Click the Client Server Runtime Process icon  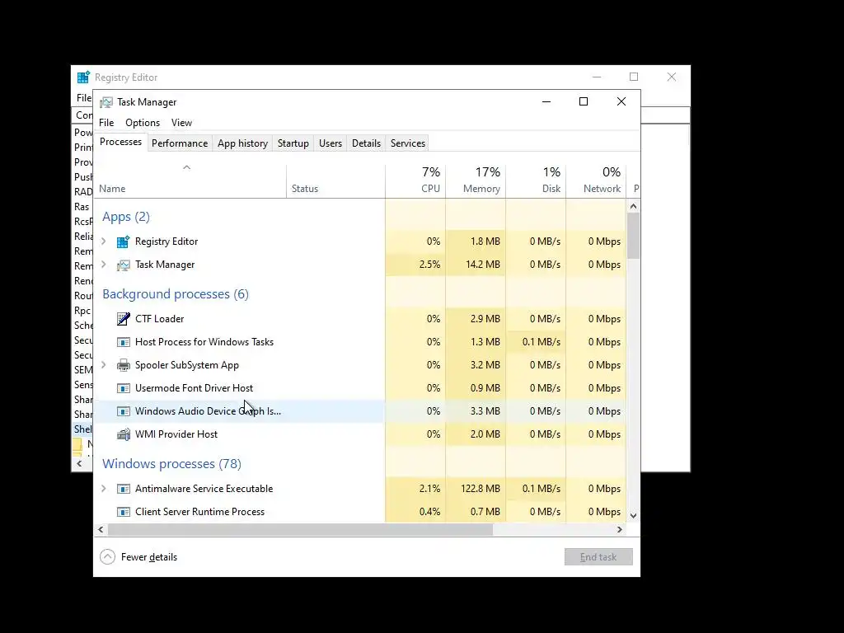coord(124,512)
